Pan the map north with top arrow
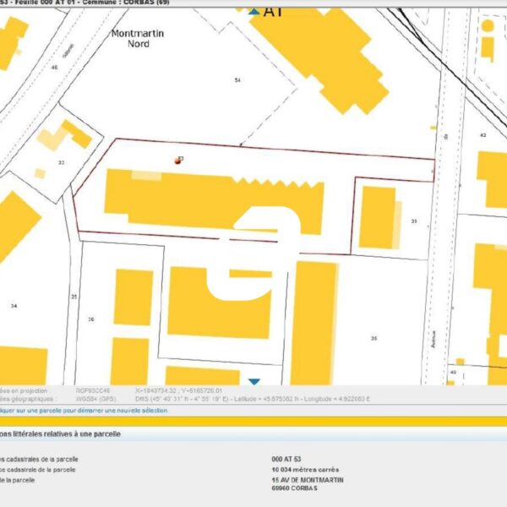507x507 pixels. (254, 12)
